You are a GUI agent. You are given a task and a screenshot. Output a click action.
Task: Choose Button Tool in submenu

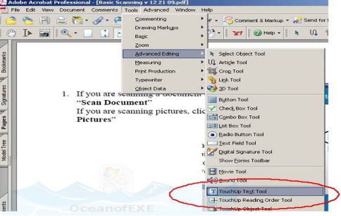(x=265, y=99)
